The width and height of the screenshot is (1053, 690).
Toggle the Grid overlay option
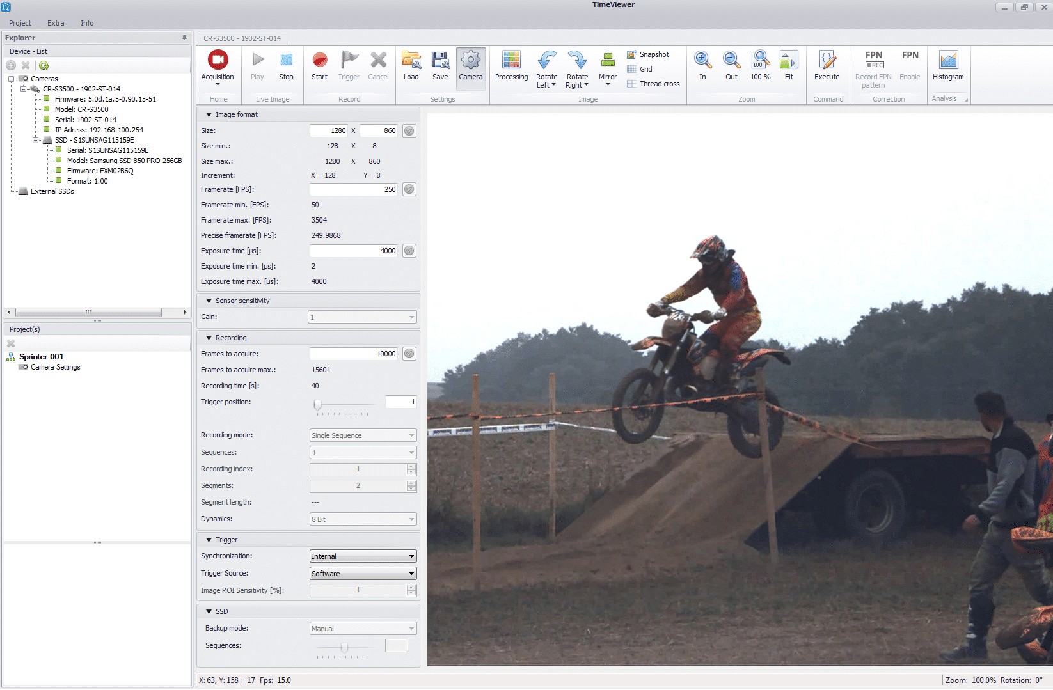(640, 69)
